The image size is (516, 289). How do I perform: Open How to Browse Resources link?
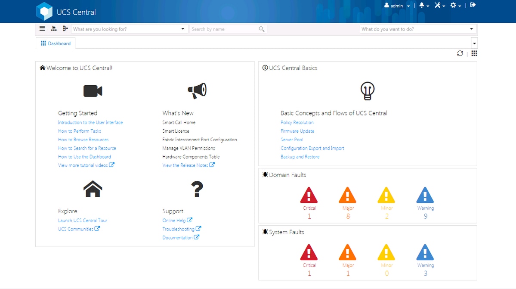[x=83, y=140]
